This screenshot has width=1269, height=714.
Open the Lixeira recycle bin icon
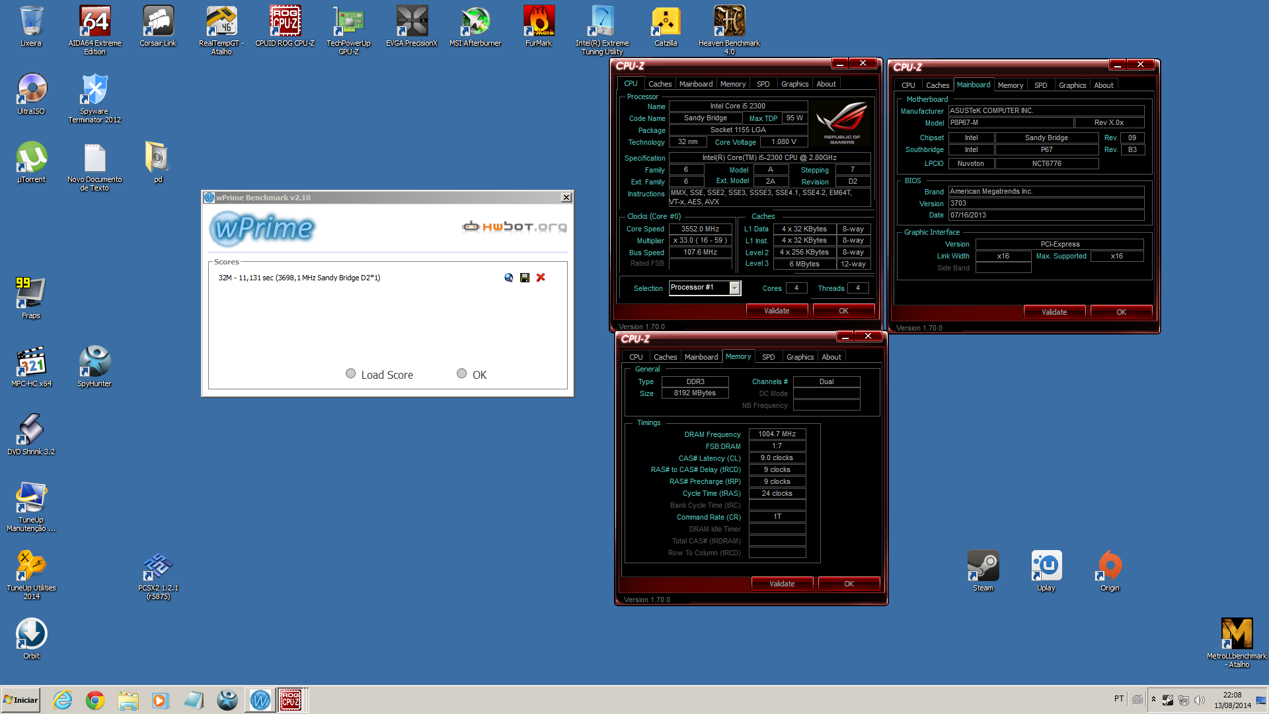point(31,26)
